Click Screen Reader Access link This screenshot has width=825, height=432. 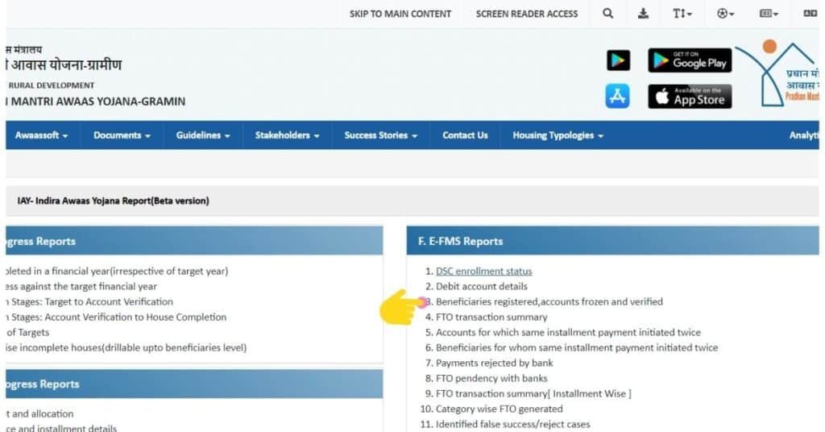point(527,15)
